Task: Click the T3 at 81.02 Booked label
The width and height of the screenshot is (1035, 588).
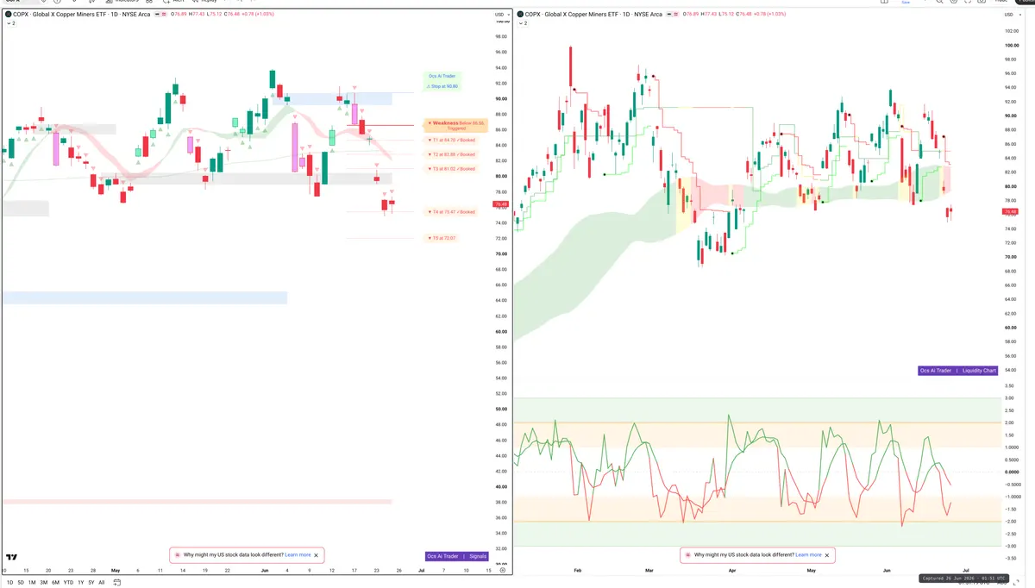Action: click(x=452, y=169)
